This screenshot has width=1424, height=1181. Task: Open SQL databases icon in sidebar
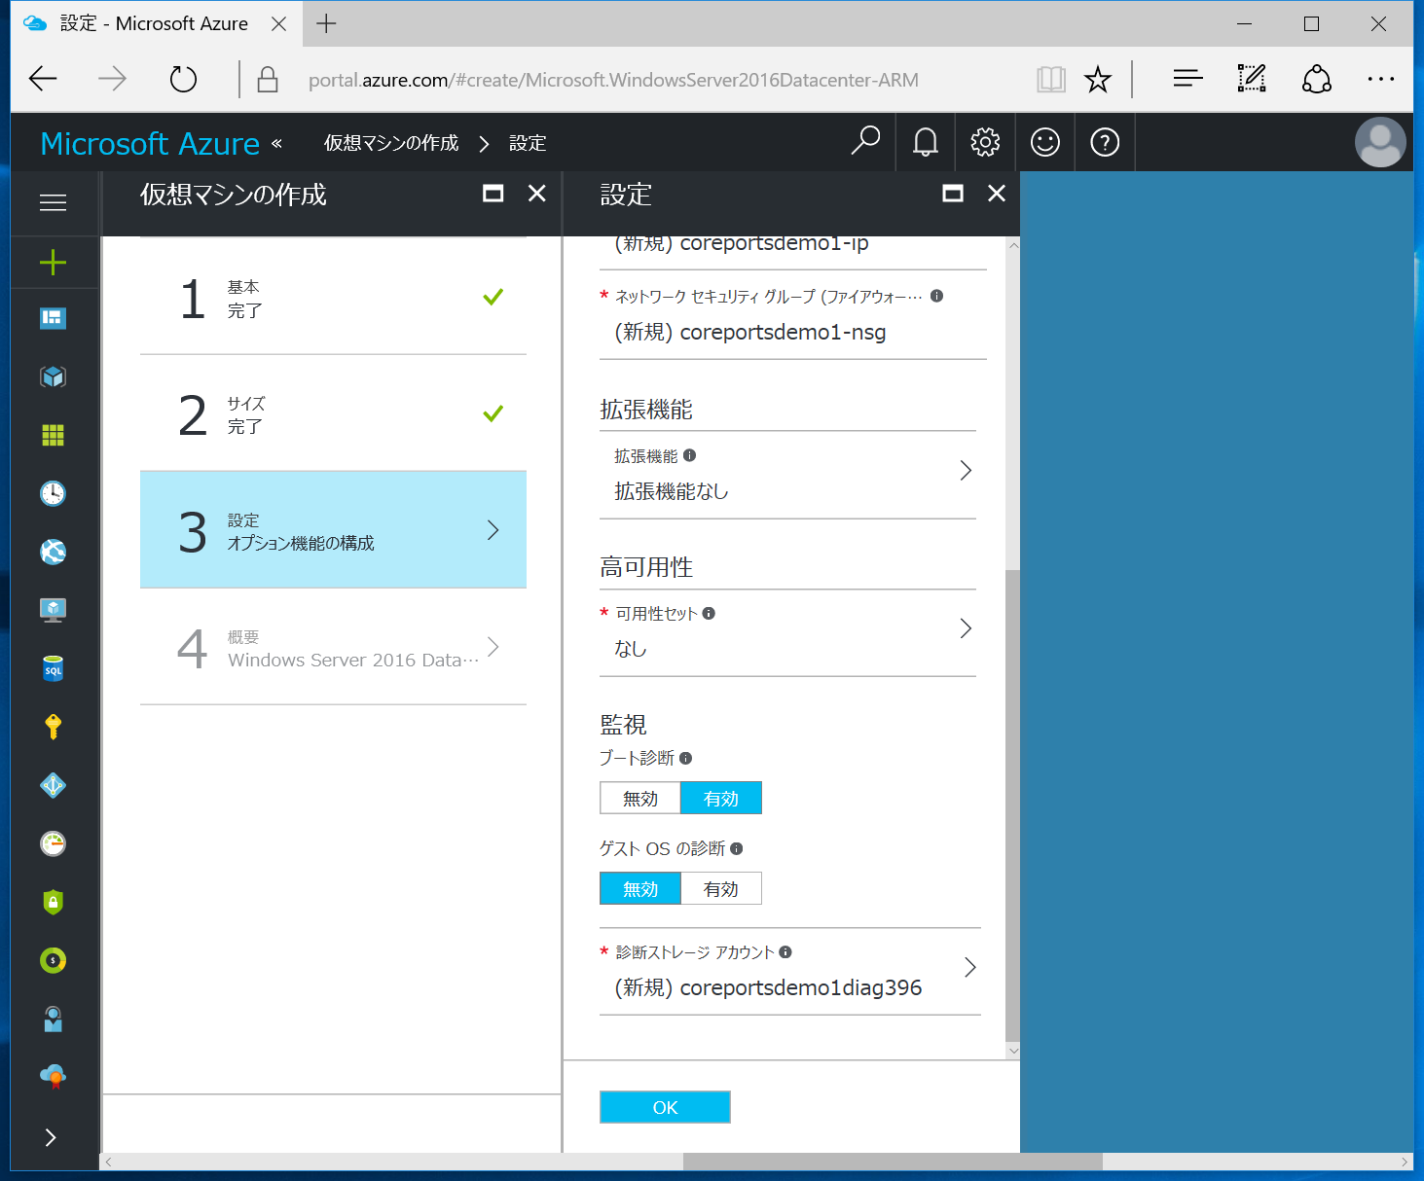[x=53, y=668]
